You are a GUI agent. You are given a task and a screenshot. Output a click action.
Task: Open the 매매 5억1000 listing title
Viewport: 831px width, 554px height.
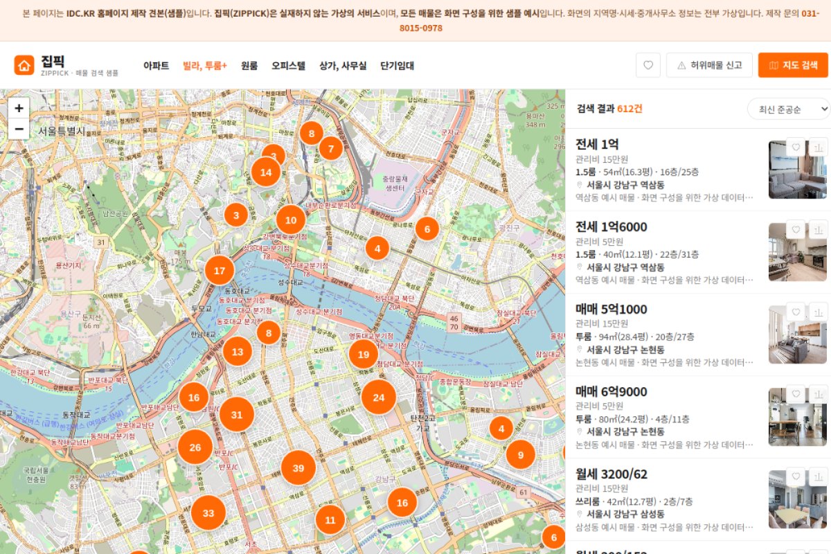(x=611, y=309)
